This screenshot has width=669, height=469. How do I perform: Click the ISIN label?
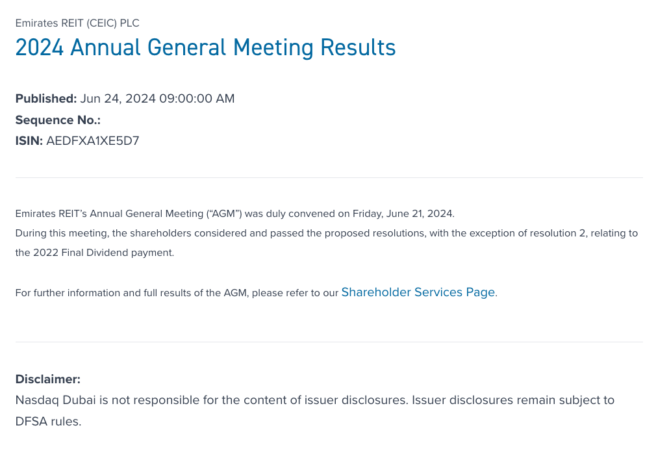29,141
